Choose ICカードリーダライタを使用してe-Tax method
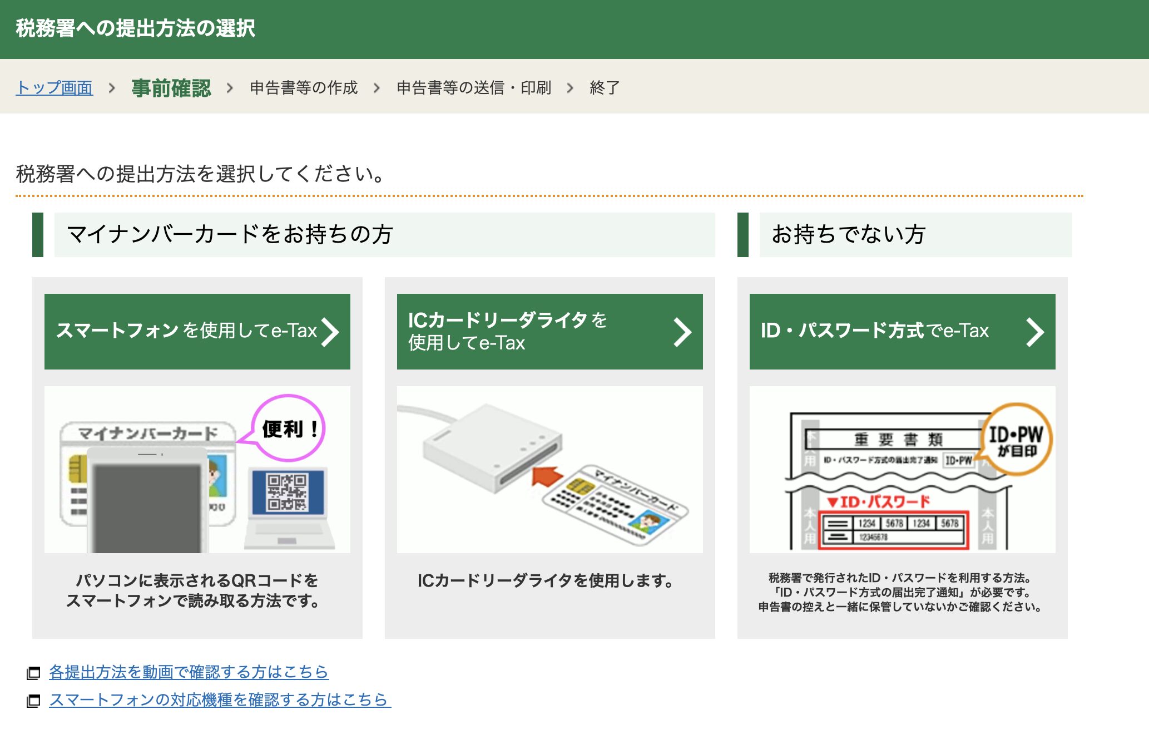1149x729 pixels. pyautogui.click(x=534, y=331)
